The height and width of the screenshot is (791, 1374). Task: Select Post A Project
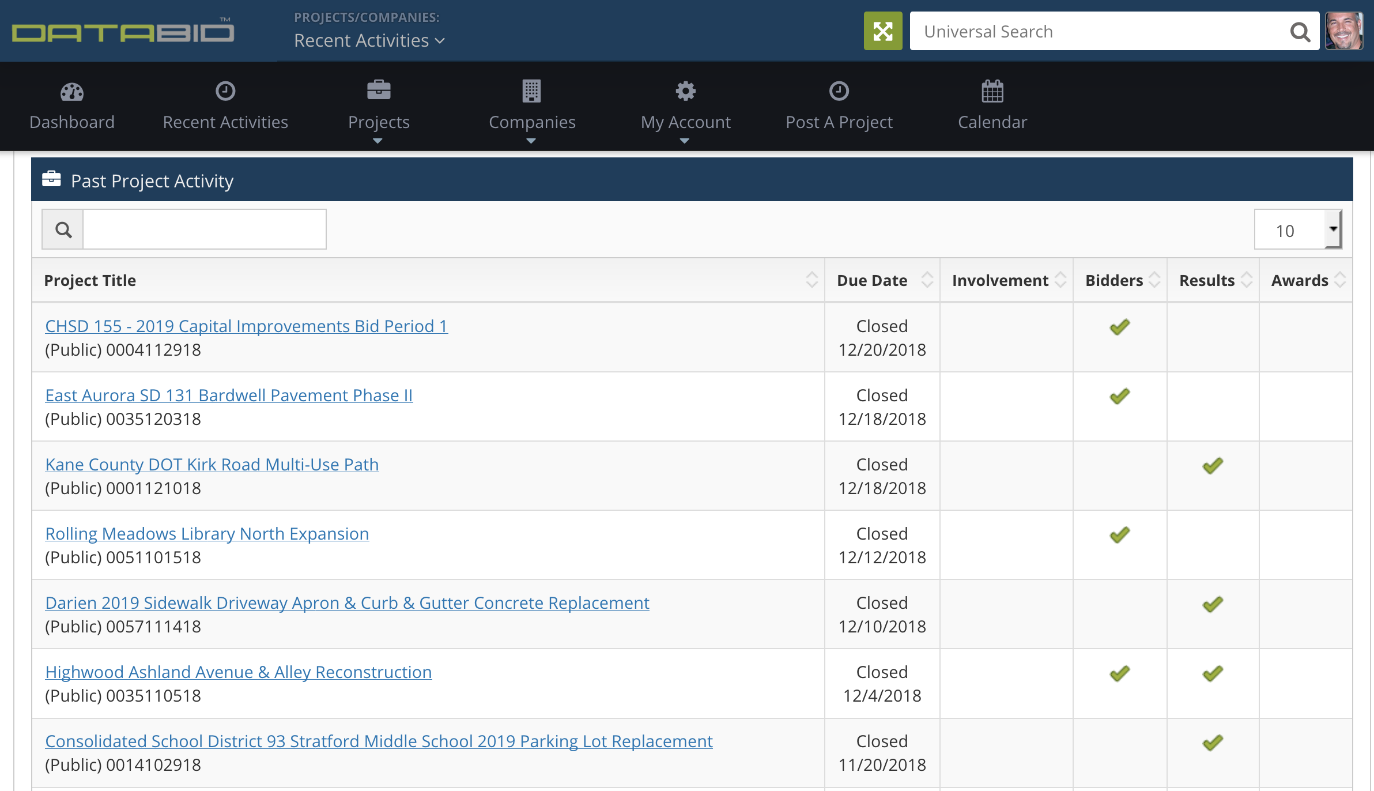point(839,107)
